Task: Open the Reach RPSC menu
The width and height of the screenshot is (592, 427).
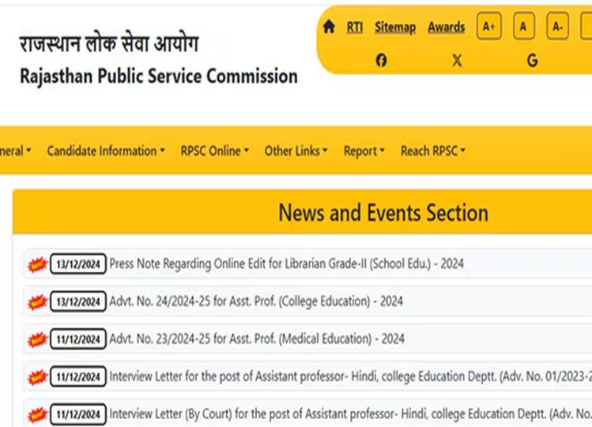Action: [432, 151]
